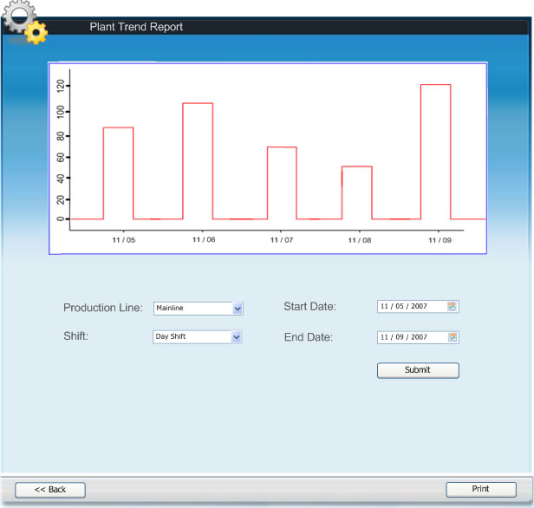Click the Plant Trend Report title
The width and height of the screenshot is (534, 508).
tap(136, 27)
